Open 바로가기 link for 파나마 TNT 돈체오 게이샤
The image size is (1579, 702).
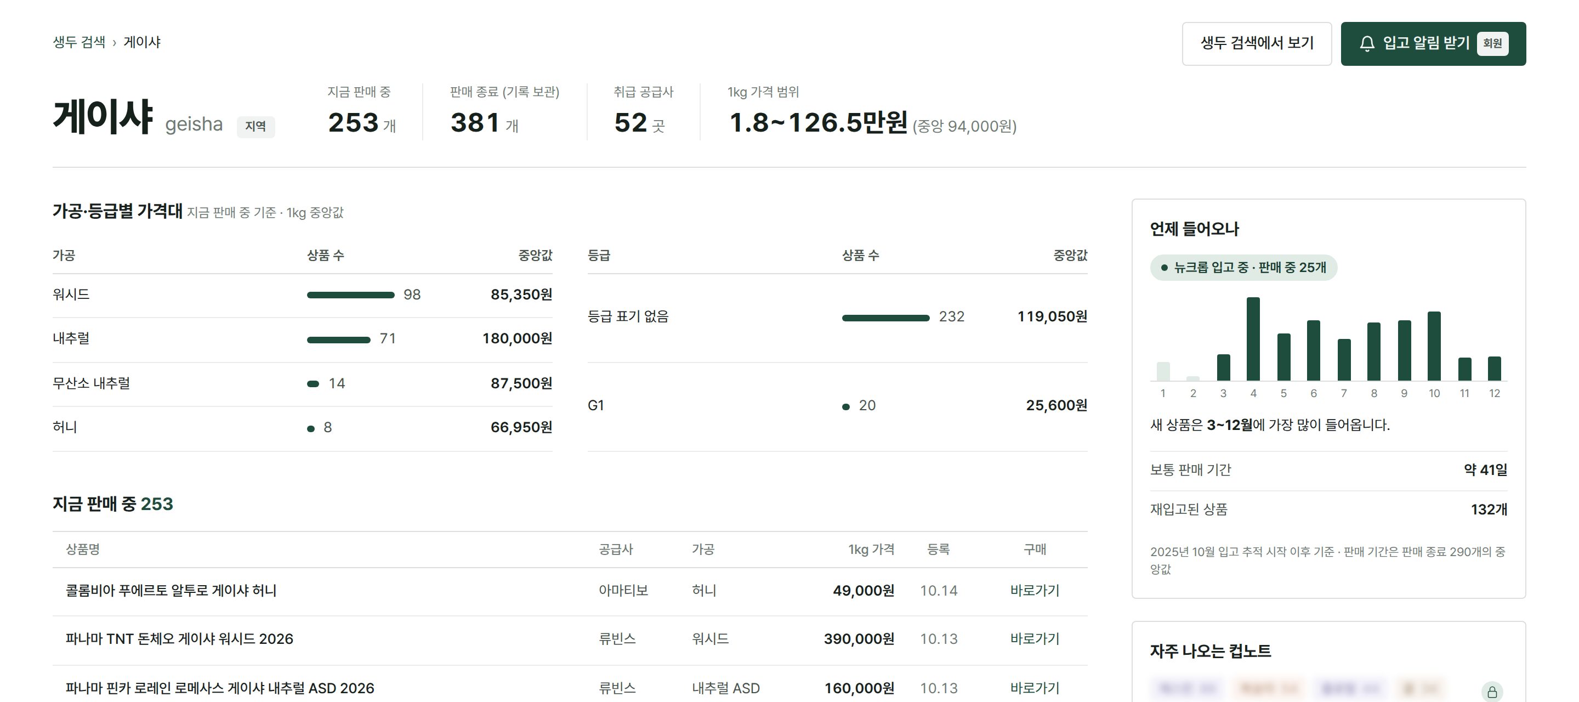tap(1035, 639)
